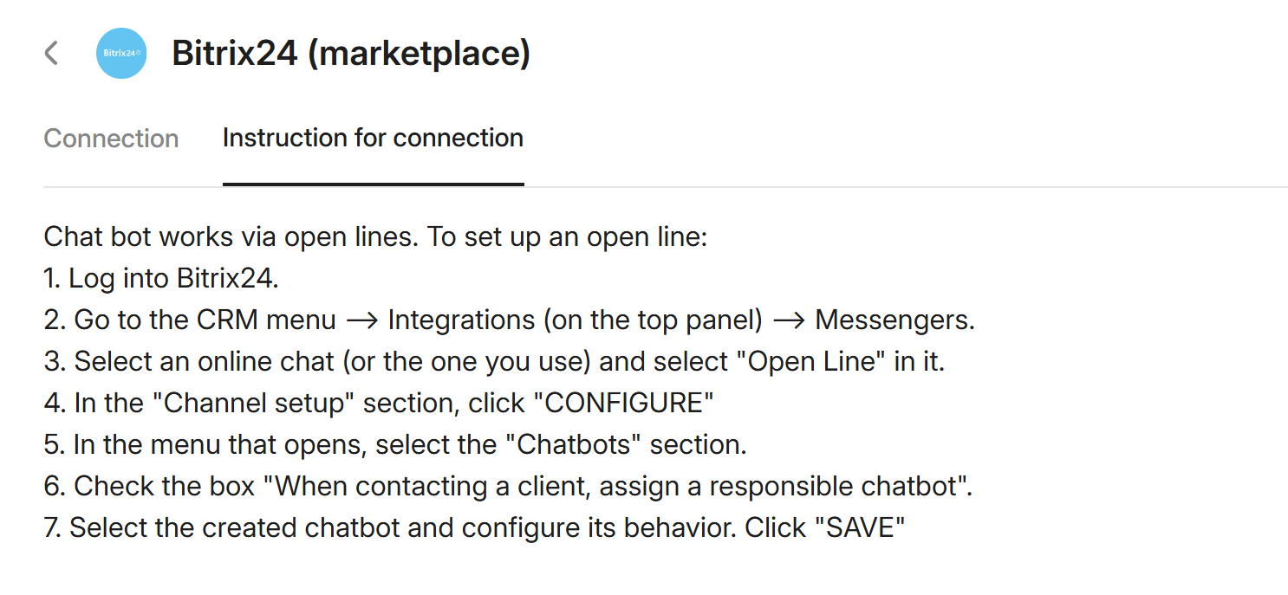Image resolution: width=1288 pixels, height=595 pixels.
Task: Click the "CRM menu" text in step 2
Action: coord(266,320)
